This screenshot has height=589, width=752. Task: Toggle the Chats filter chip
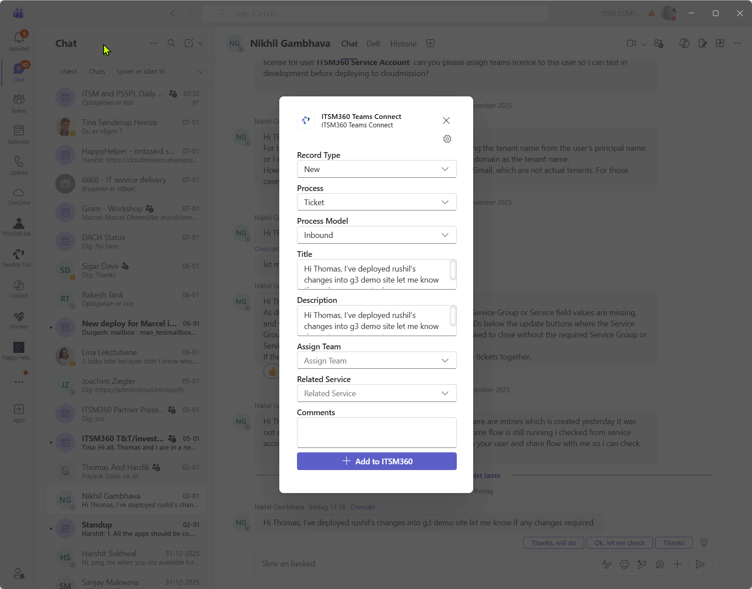[x=97, y=72]
